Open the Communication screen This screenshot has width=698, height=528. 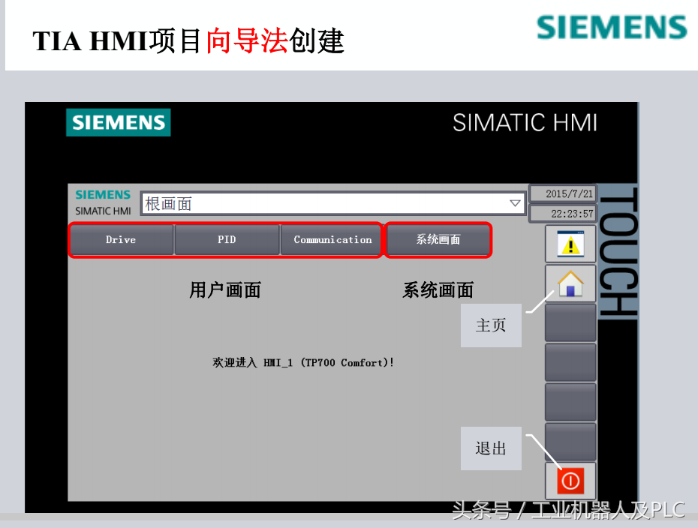pyautogui.click(x=332, y=240)
